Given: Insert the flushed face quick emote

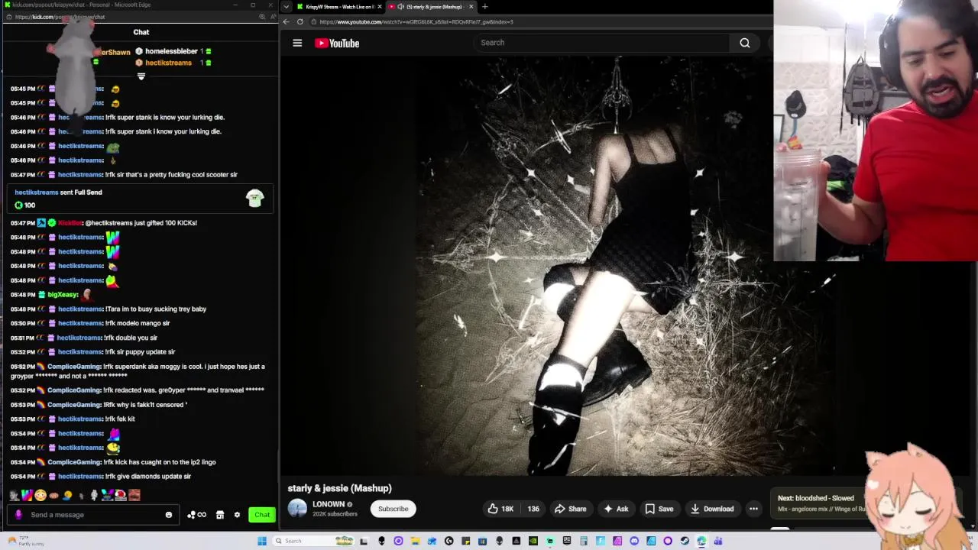Looking at the screenshot, I should [x=40, y=495].
